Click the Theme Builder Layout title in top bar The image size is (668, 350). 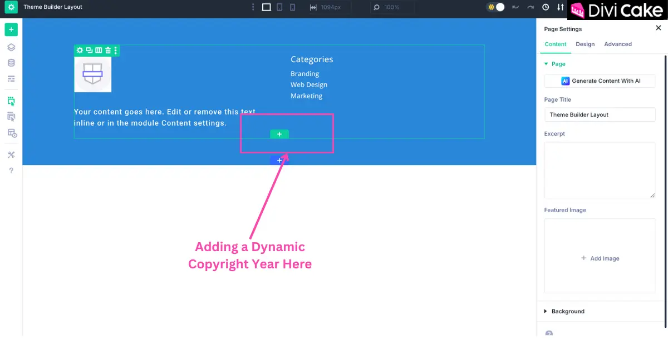(53, 7)
